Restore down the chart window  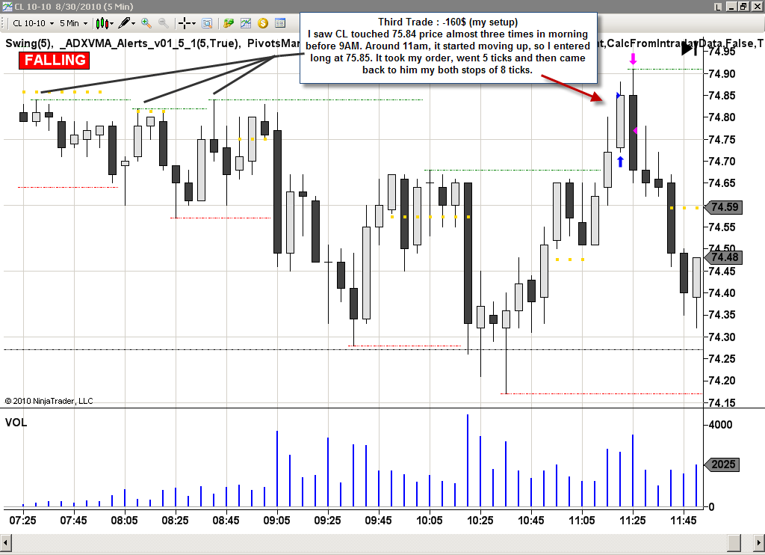743,6
